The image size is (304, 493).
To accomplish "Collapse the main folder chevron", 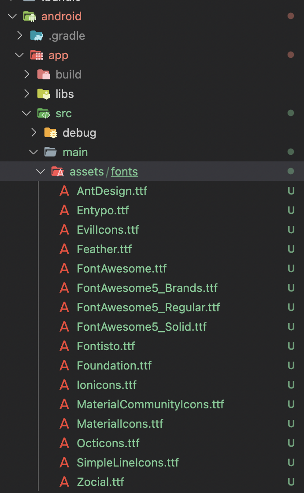I will pos(33,152).
